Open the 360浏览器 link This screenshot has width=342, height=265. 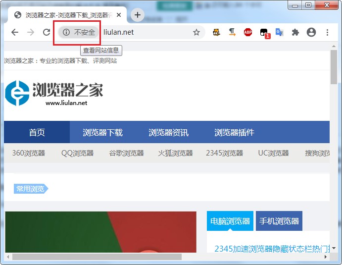29,153
